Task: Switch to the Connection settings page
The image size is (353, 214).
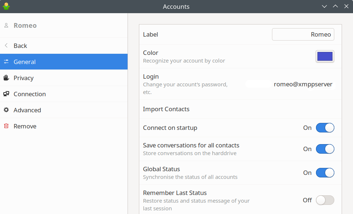Action: (x=64, y=94)
